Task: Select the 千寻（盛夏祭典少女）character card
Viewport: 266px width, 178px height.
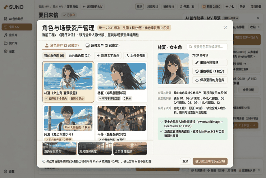Action: click(x=121, y=122)
